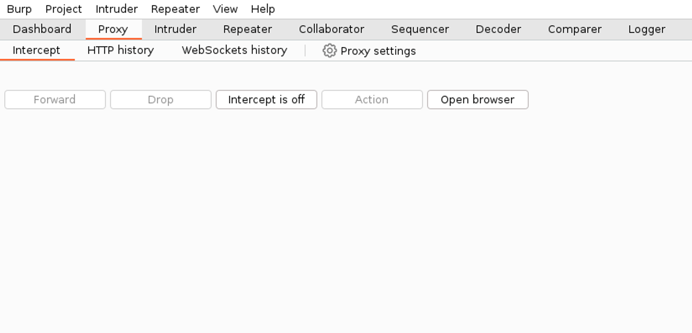View the HTTP history sub-tab
The height and width of the screenshot is (333, 692).
[120, 50]
